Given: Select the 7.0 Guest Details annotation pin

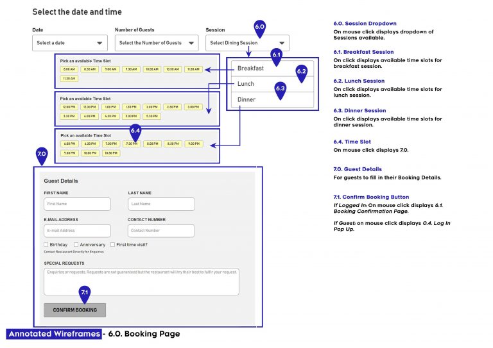Looking at the screenshot, I should click(x=42, y=156).
